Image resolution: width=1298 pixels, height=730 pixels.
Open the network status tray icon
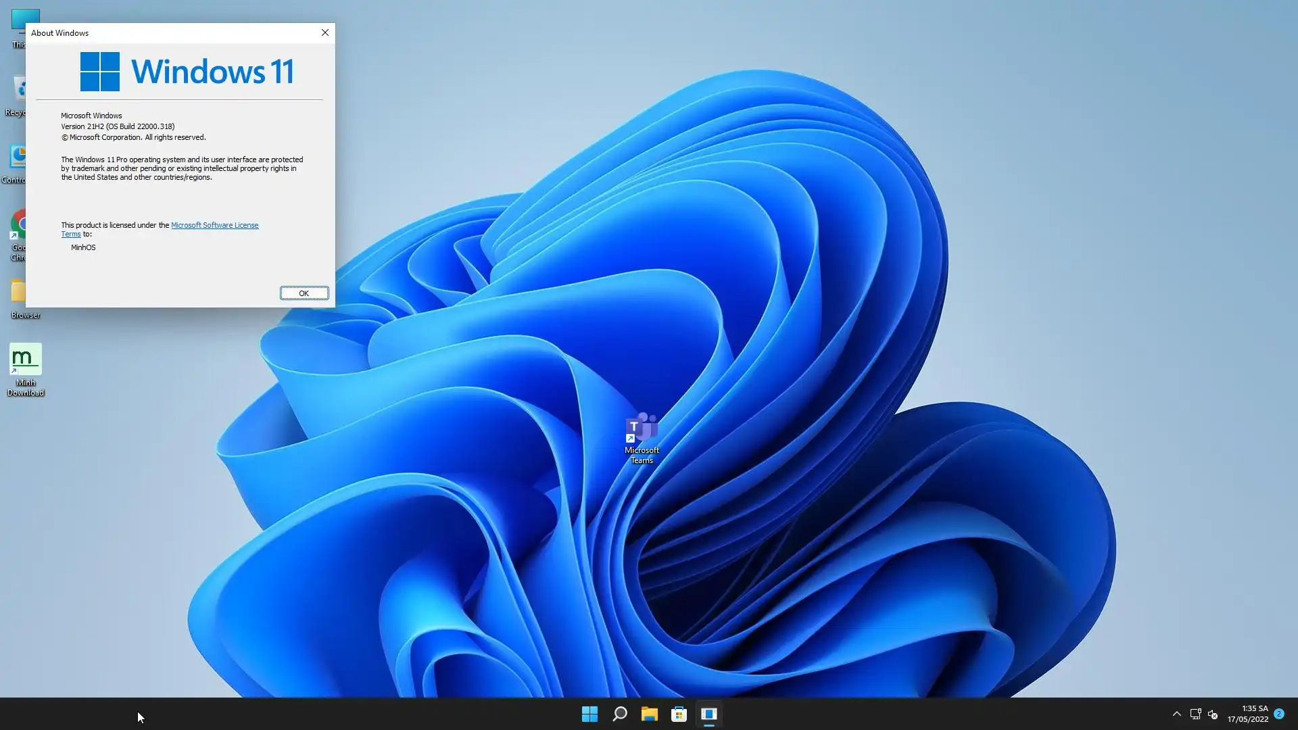[x=1195, y=714]
